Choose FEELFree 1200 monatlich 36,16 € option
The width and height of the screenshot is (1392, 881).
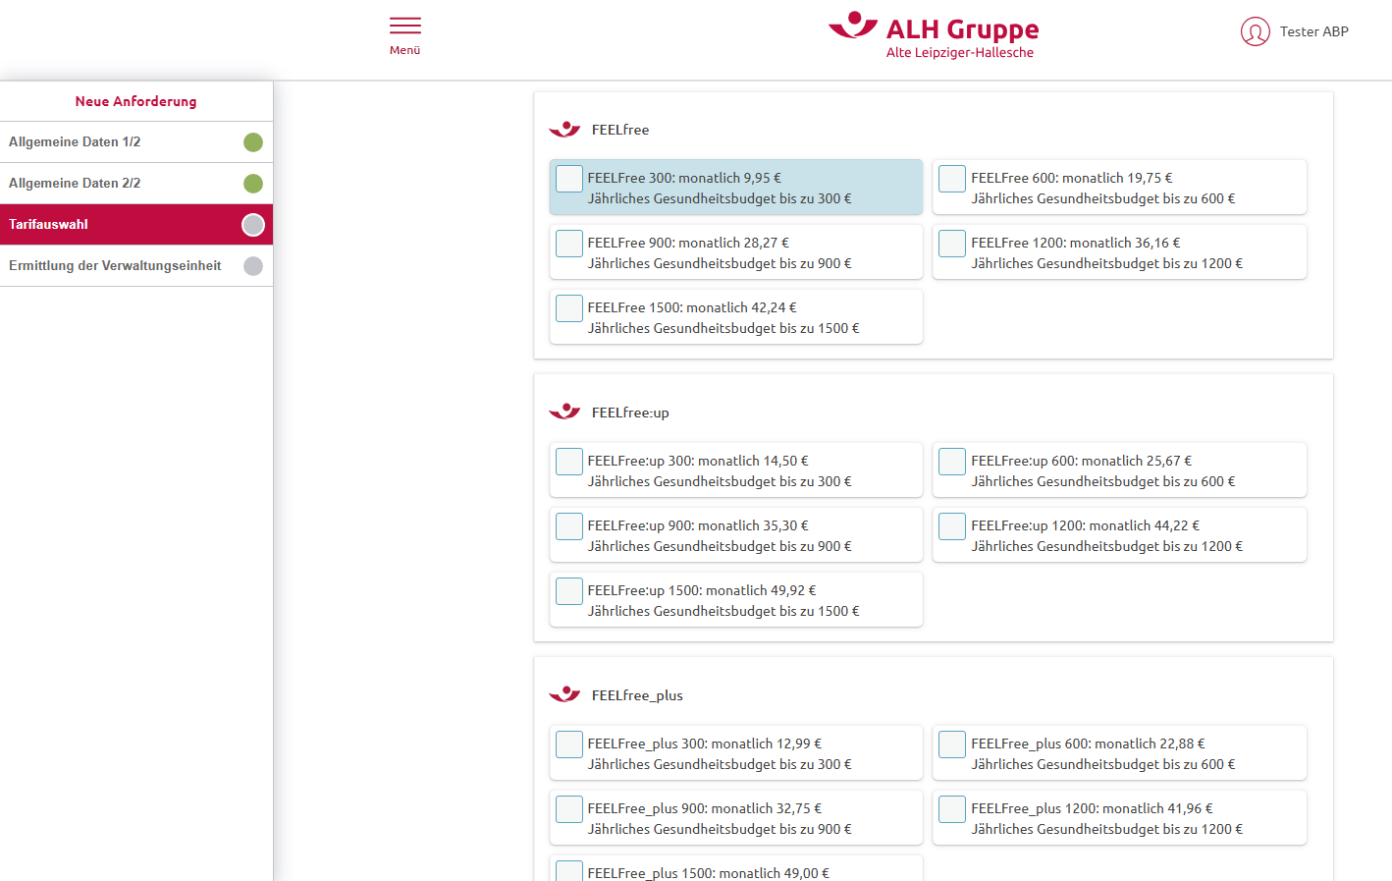[1119, 252]
